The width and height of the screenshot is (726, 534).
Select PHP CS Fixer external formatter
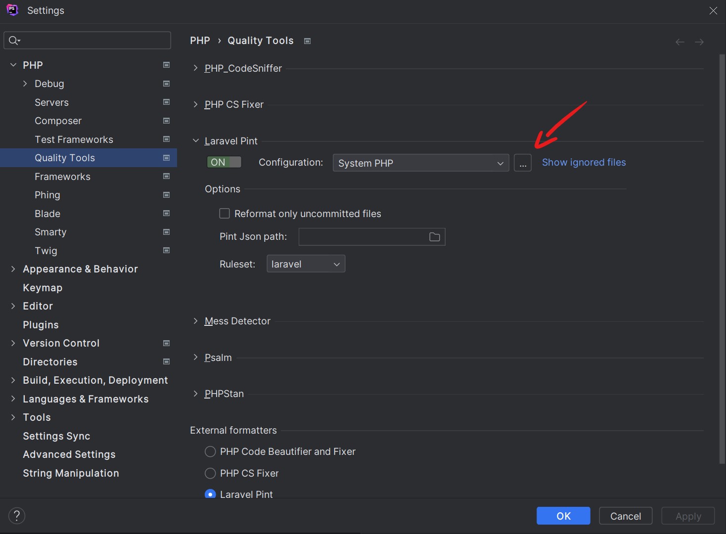210,473
